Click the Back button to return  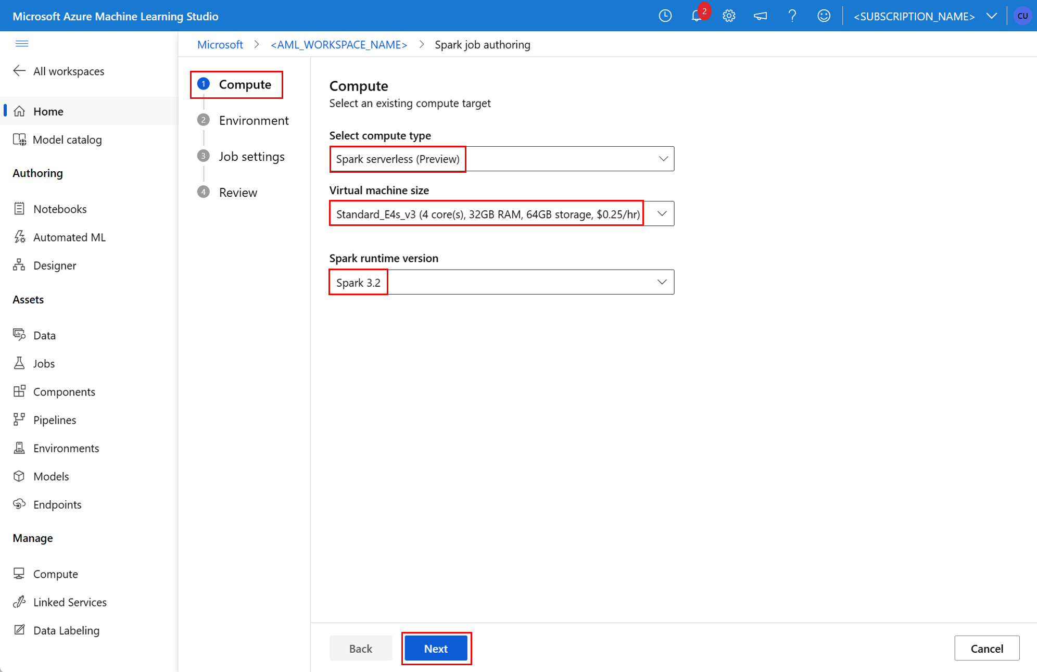coord(360,648)
